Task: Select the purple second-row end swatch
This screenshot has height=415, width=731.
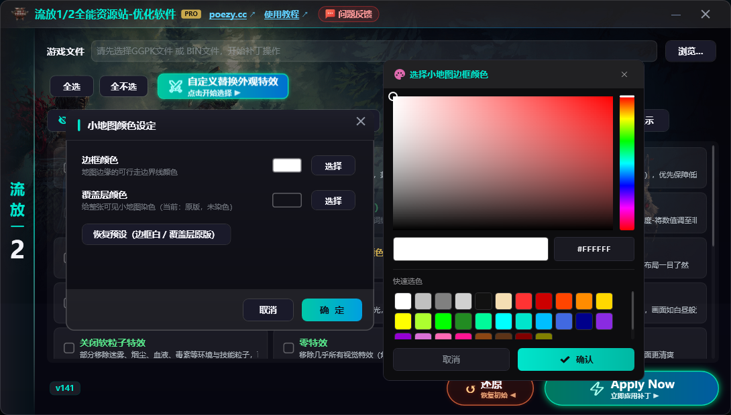Action: coord(604,321)
